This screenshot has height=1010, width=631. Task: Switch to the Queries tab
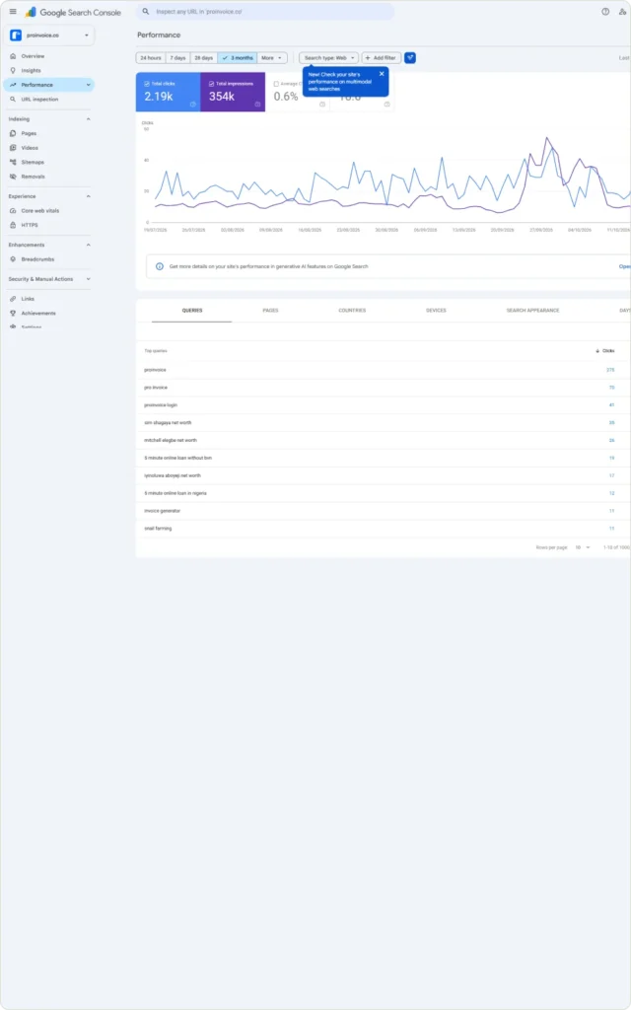coord(192,311)
